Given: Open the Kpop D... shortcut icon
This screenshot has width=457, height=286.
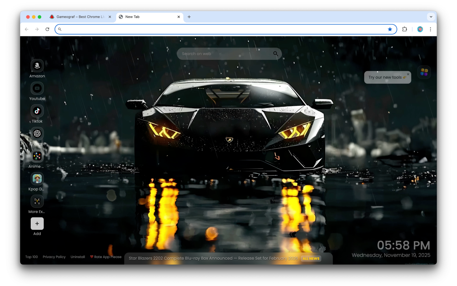Looking at the screenshot, I should (37, 178).
